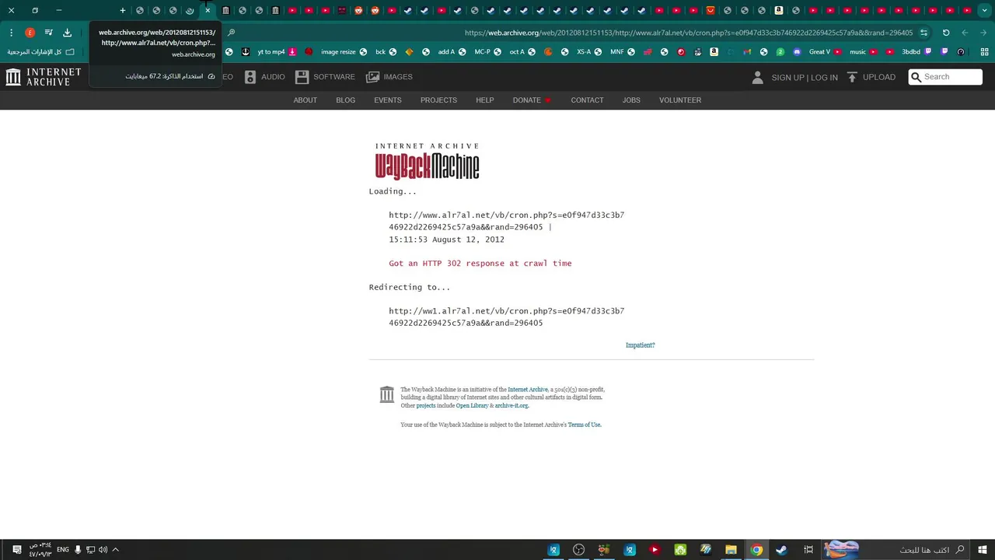Image resolution: width=995 pixels, height=560 pixels.
Task: Open the CONTACT menu item
Action: [x=587, y=100]
